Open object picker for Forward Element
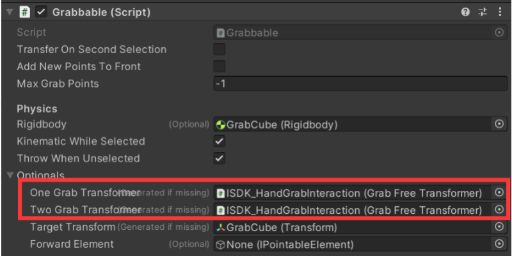This screenshot has height=256, width=512. point(500,244)
